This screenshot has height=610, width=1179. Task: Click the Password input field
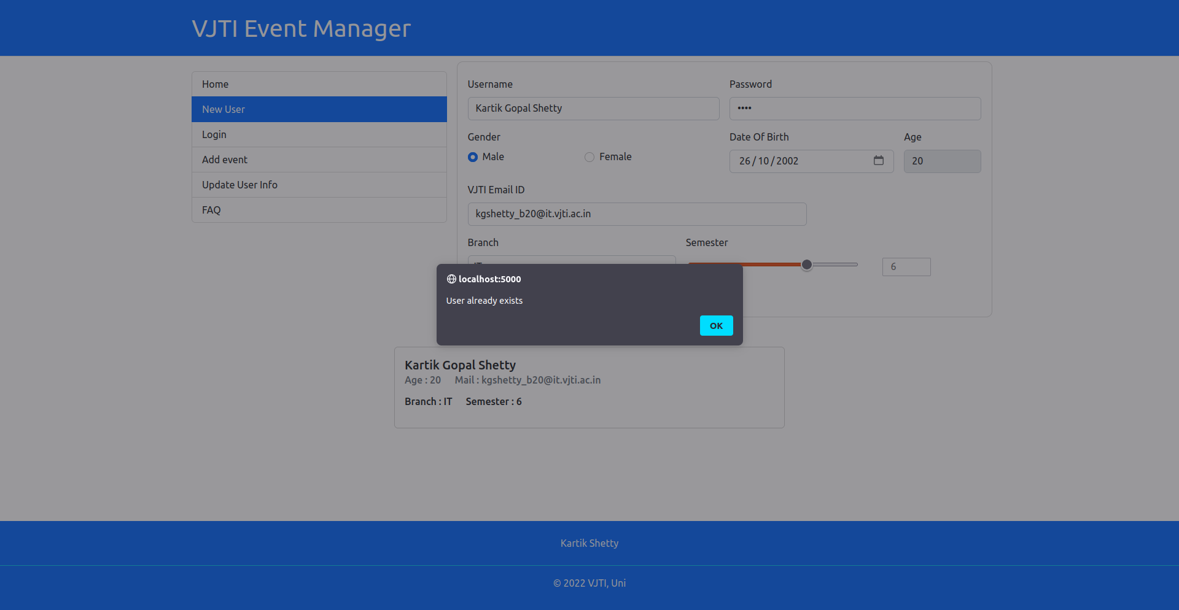pyautogui.click(x=855, y=109)
